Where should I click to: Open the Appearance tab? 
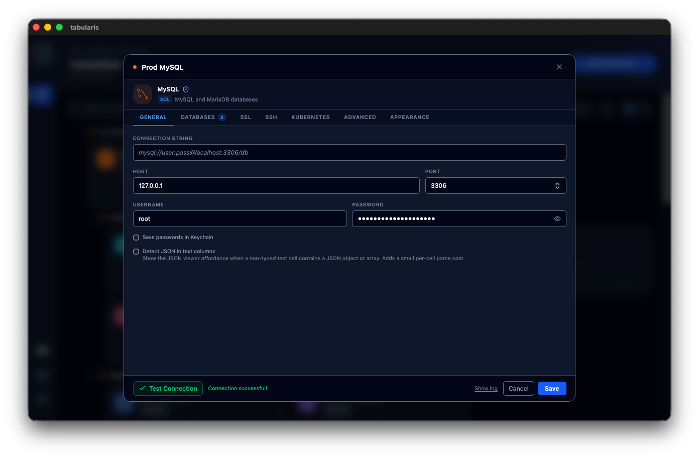tap(410, 118)
